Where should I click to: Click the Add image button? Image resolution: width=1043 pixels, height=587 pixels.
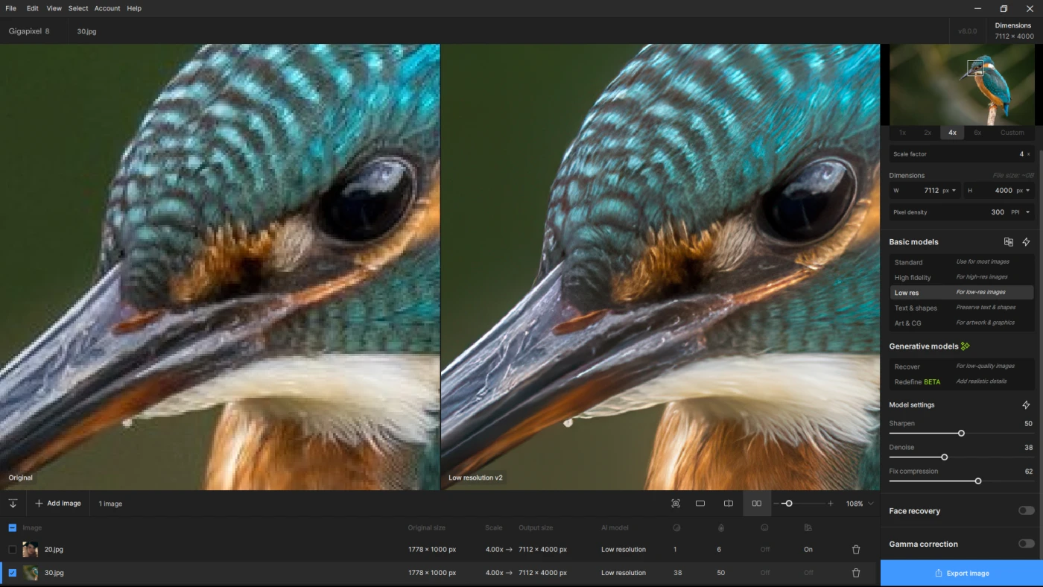(x=58, y=504)
